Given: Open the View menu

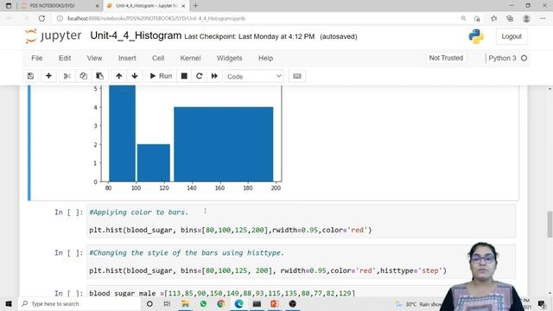Looking at the screenshot, I should tap(94, 58).
